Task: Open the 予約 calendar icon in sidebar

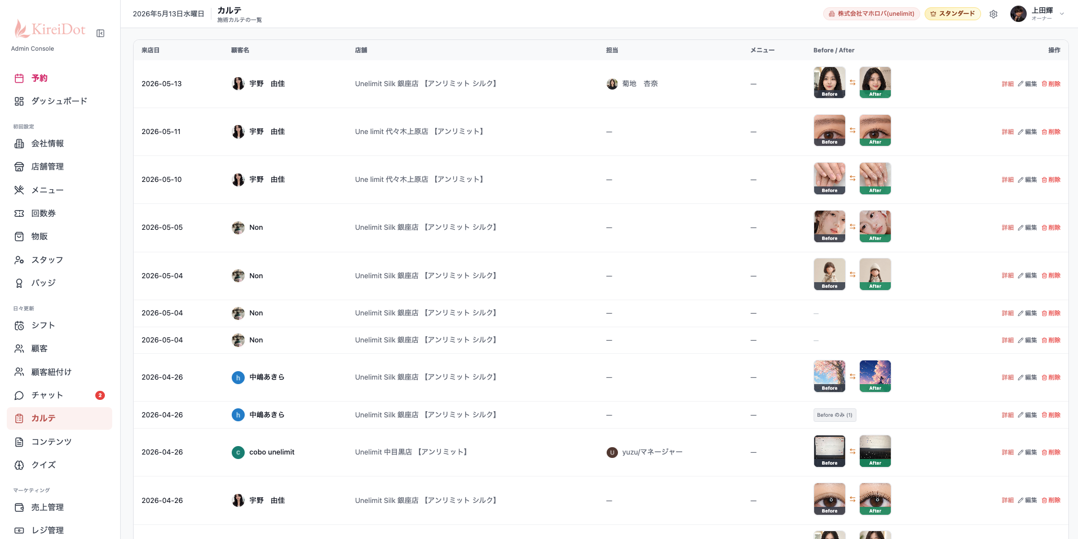Action: [19, 78]
